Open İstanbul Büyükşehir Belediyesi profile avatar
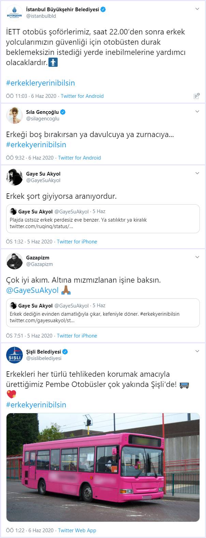Viewport: 206px width, 538px height. (x=14, y=13)
